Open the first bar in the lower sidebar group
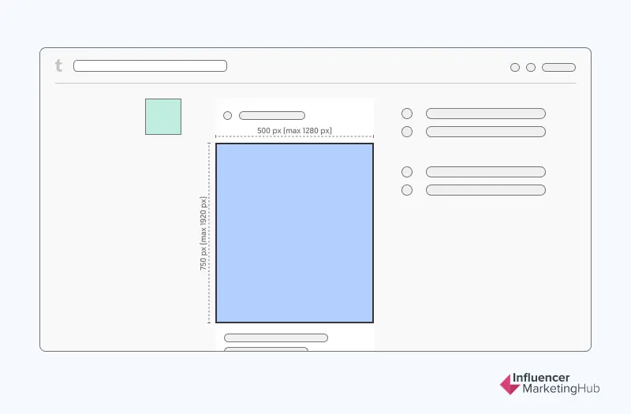The width and height of the screenshot is (631, 414). [x=486, y=172]
